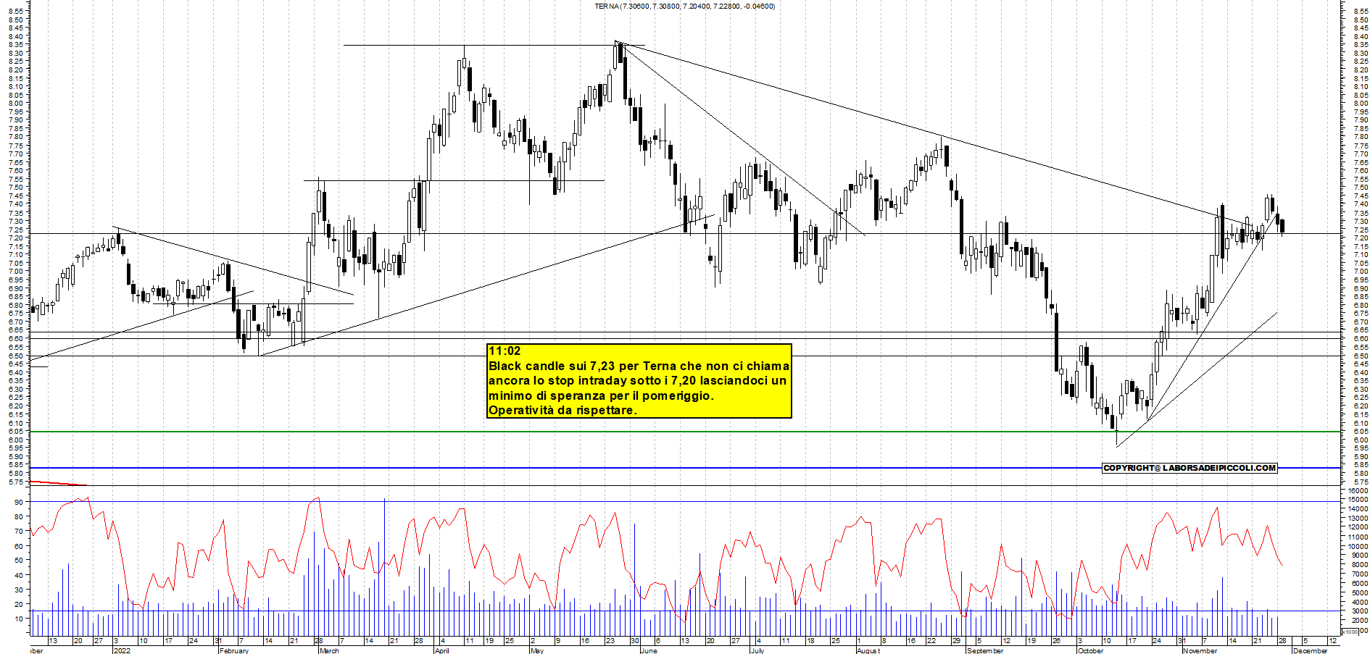Click the December month label
This screenshot has width=1370, height=654.
pyautogui.click(x=1311, y=650)
